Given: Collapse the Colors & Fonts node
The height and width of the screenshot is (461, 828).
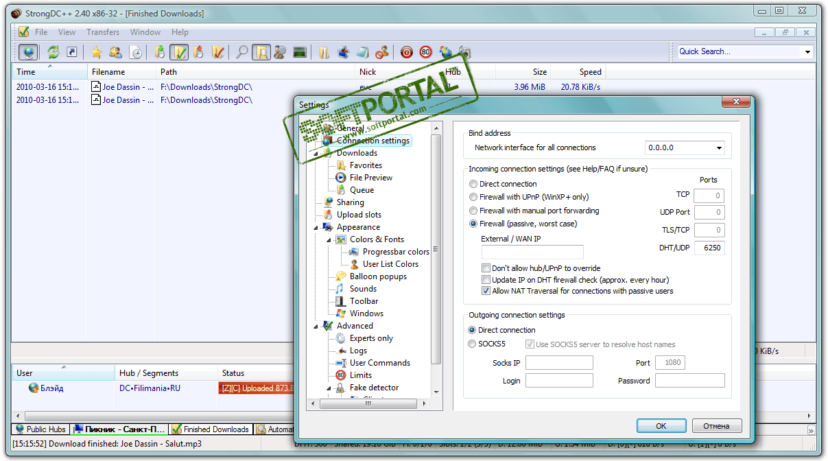Looking at the screenshot, I should point(329,239).
